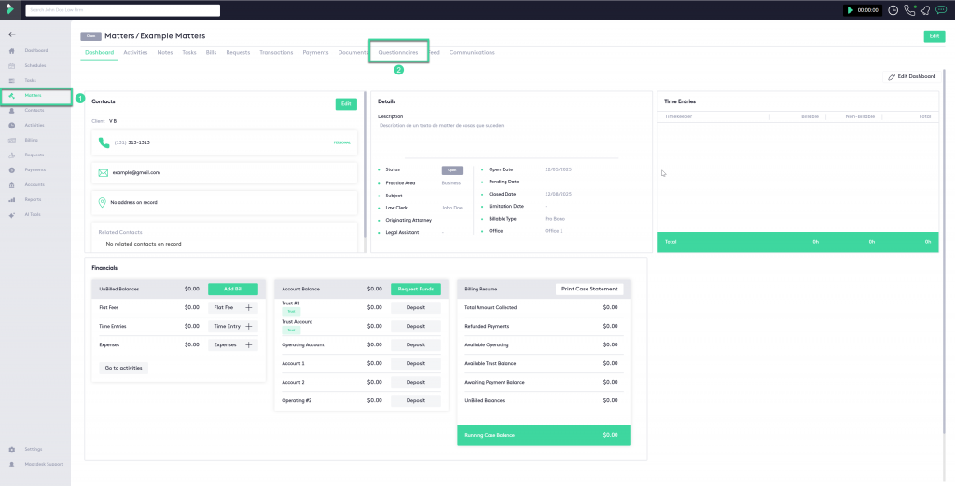
Task: Open the Transactions tab
Action: coord(276,53)
